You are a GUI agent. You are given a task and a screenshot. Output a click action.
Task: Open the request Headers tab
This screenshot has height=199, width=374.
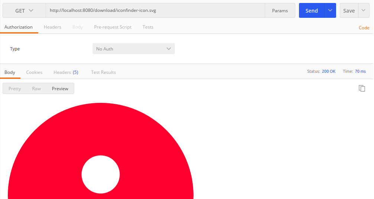tap(52, 27)
